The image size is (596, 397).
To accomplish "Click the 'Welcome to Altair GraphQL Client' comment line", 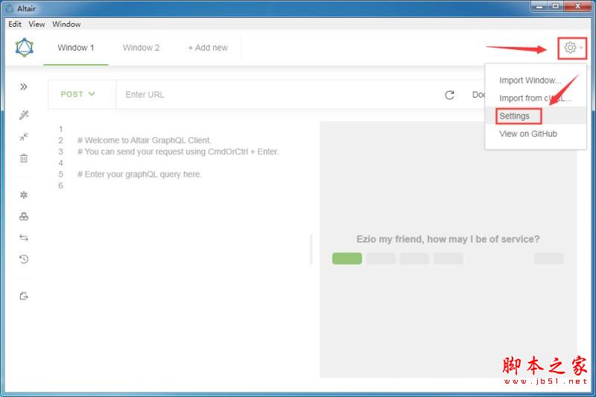I will 144,140.
